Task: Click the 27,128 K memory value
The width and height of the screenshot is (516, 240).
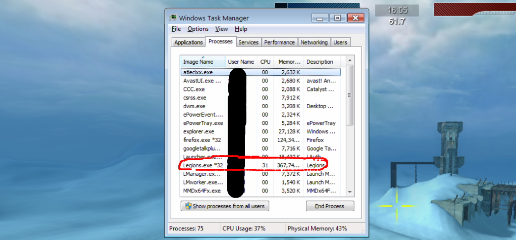Action: (289, 132)
